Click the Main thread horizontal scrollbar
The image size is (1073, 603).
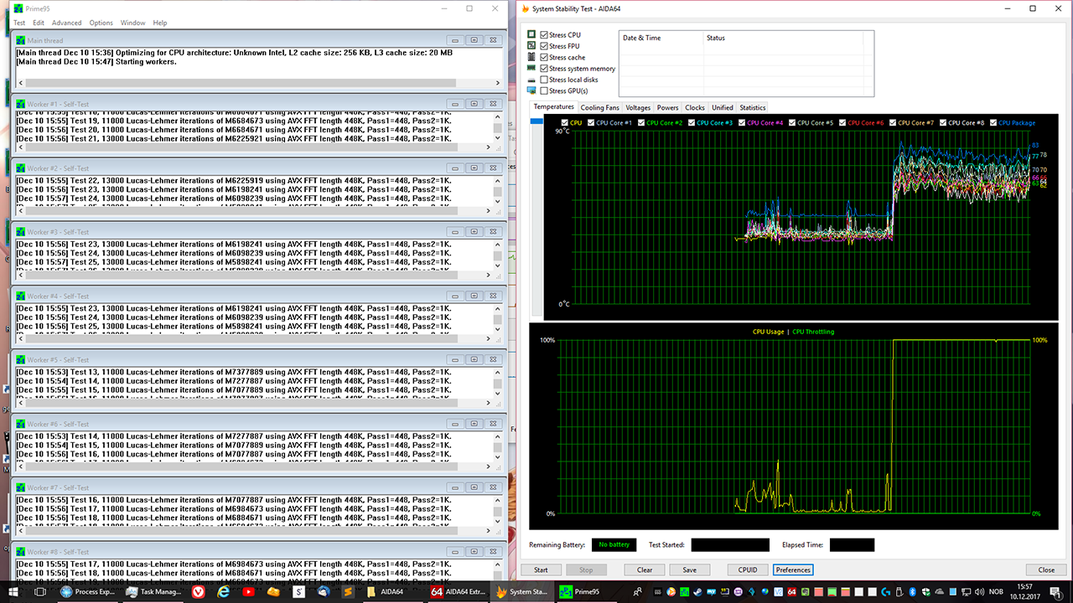point(259,83)
